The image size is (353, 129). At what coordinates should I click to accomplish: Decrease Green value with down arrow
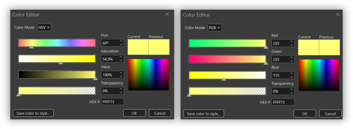pyautogui.click(x=292, y=61)
